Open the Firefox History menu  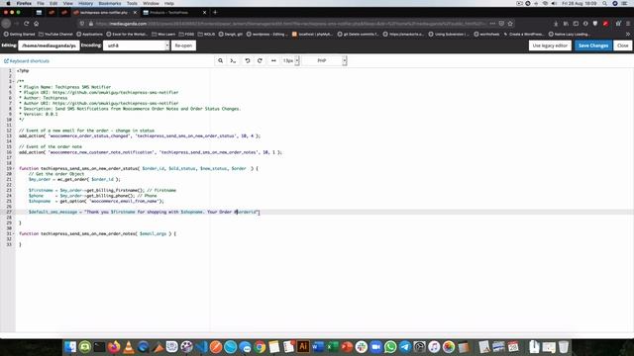(85, 3)
